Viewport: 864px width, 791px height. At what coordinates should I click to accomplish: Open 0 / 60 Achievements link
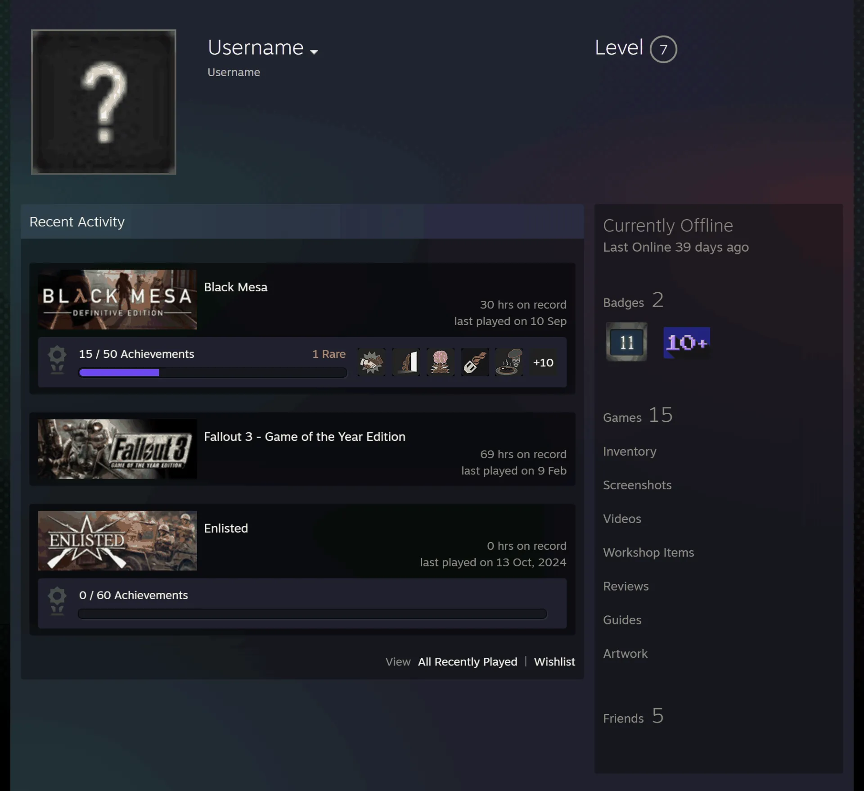[x=133, y=595]
